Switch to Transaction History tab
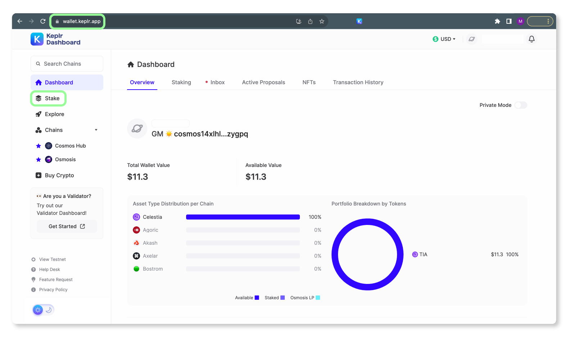The width and height of the screenshot is (572, 339). tap(358, 82)
